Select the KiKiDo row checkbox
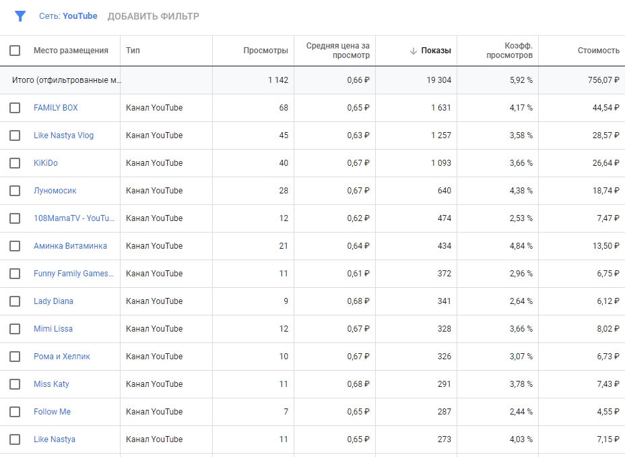This screenshot has width=625, height=457. click(x=15, y=163)
